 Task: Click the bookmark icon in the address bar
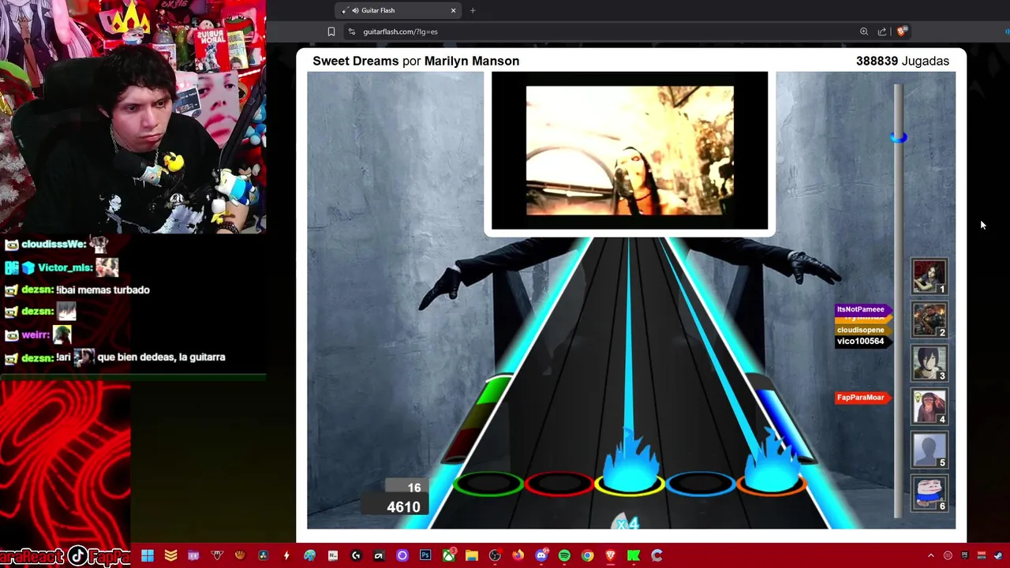(331, 32)
